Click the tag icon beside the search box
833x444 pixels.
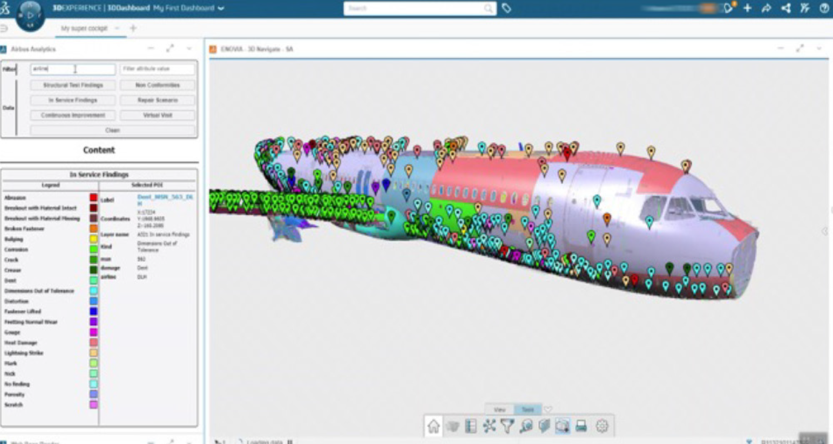point(506,8)
